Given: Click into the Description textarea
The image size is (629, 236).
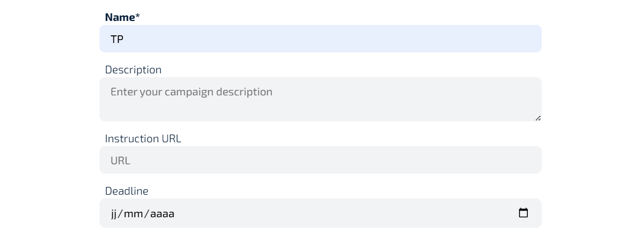Looking at the screenshot, I should click(321, 99).
